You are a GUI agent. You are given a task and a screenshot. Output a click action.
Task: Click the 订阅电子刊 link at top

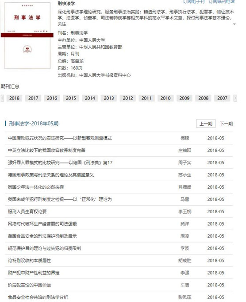point(194,2)
